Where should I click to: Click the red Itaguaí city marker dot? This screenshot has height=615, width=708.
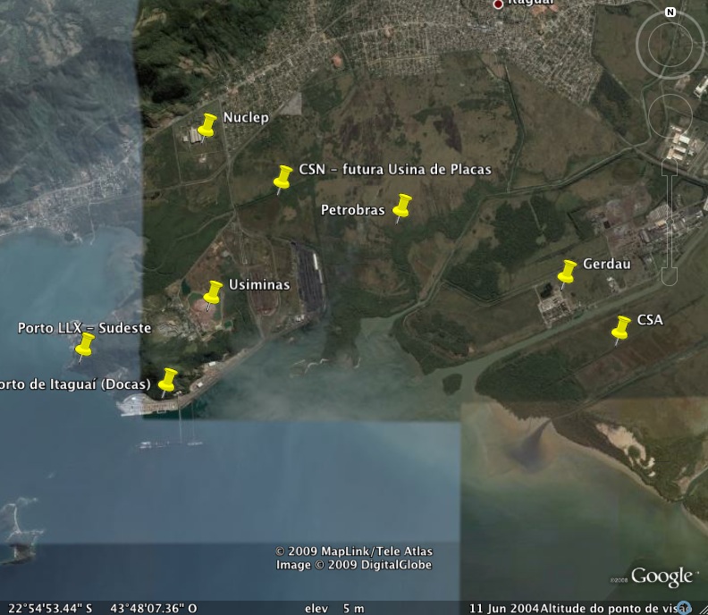(x=498, y=4)
